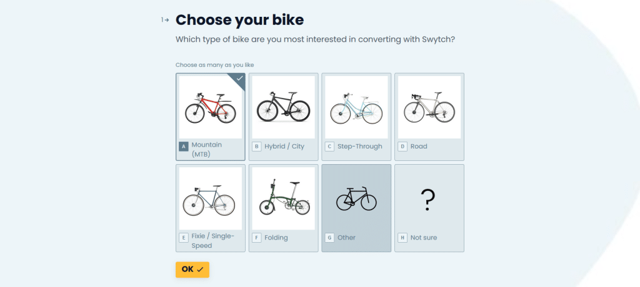
Task: Click the E key badge for Fixie
Action: [184, 238]
